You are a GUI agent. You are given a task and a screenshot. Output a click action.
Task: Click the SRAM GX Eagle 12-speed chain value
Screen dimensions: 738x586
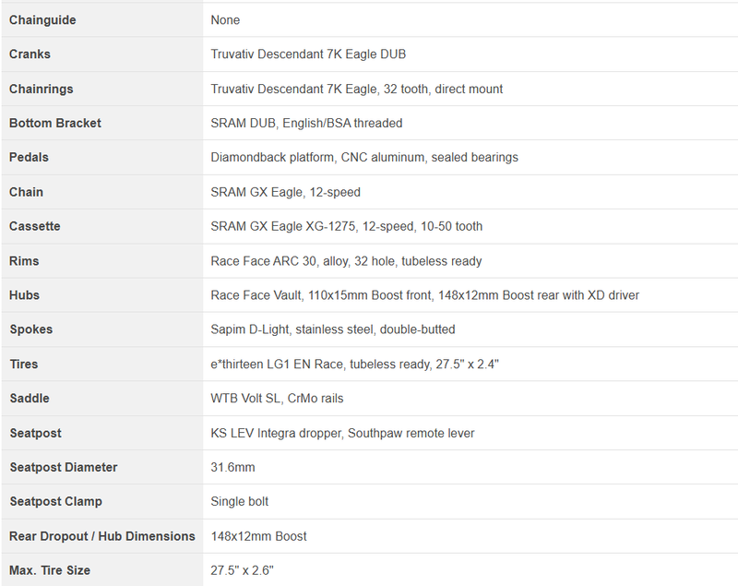[x=285, y=192]
